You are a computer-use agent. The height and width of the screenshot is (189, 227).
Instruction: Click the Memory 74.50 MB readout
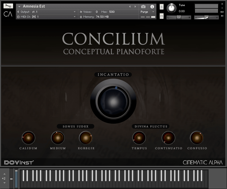click(x=102, y=17)
